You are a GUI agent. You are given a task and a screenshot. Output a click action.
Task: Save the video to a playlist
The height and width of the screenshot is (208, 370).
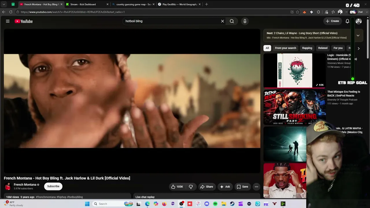(x=243, y=187)
